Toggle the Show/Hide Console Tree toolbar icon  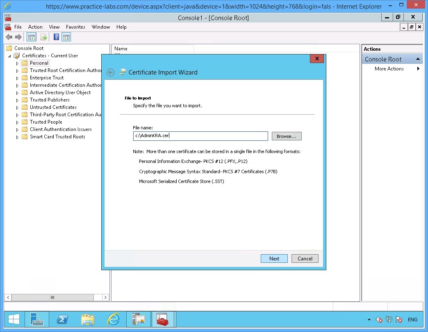pyautogui.click(x=31, y=37)
